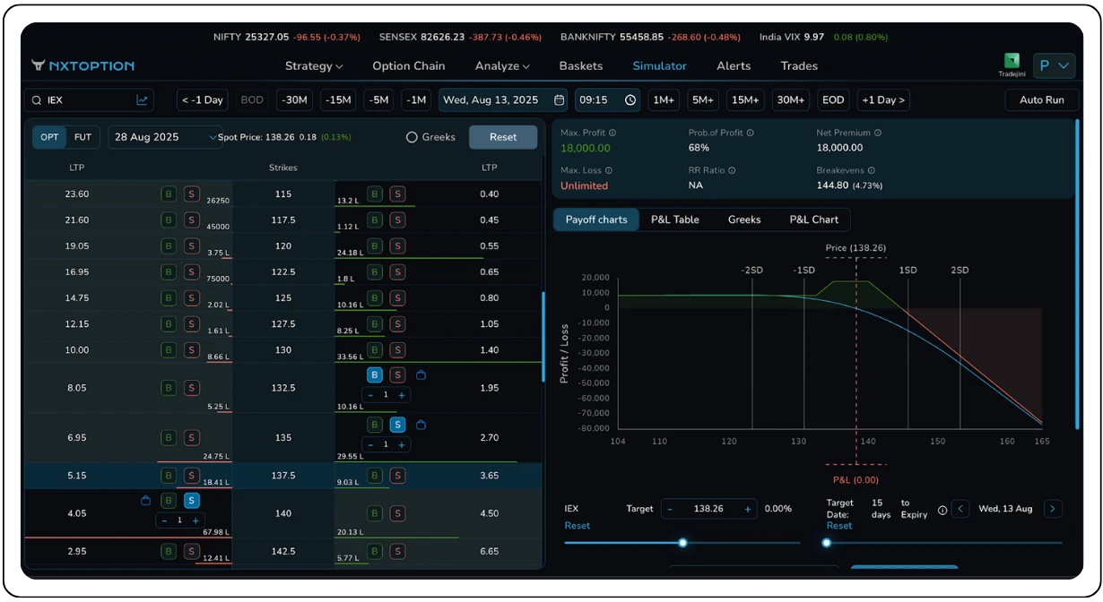Open the Analyze dropdown menu
The width and height of the screenshot is (1103, 602).
[502, 66]
